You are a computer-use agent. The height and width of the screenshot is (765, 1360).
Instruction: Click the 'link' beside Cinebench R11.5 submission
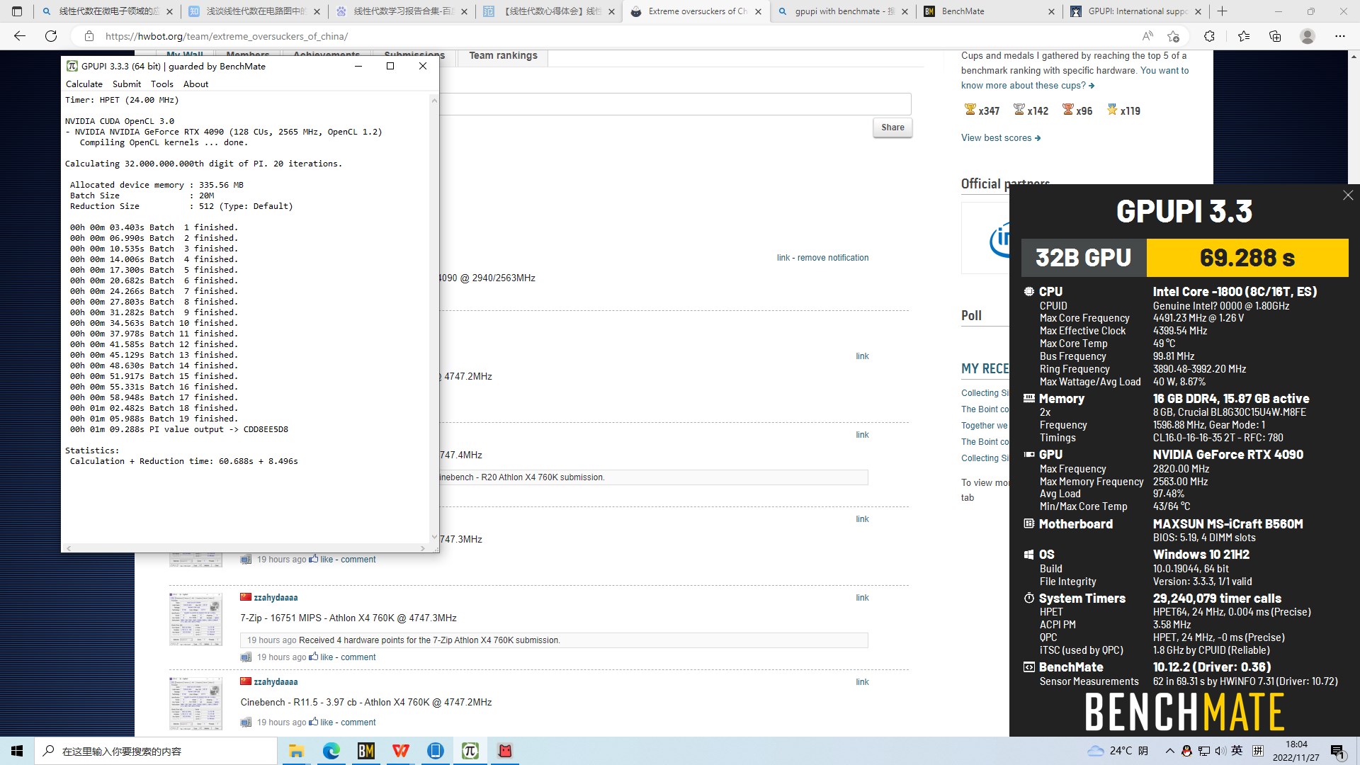tap(862, 682)
